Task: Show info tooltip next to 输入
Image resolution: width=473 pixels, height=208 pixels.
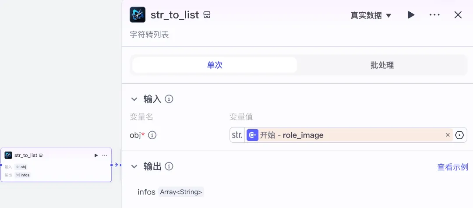Action: (x=169, y=99)
